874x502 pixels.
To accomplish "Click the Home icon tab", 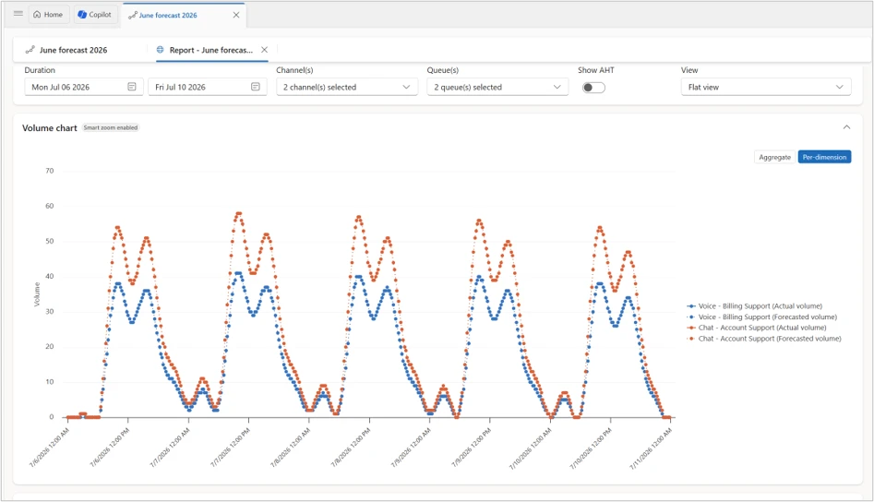I will (x=48, y=15).
